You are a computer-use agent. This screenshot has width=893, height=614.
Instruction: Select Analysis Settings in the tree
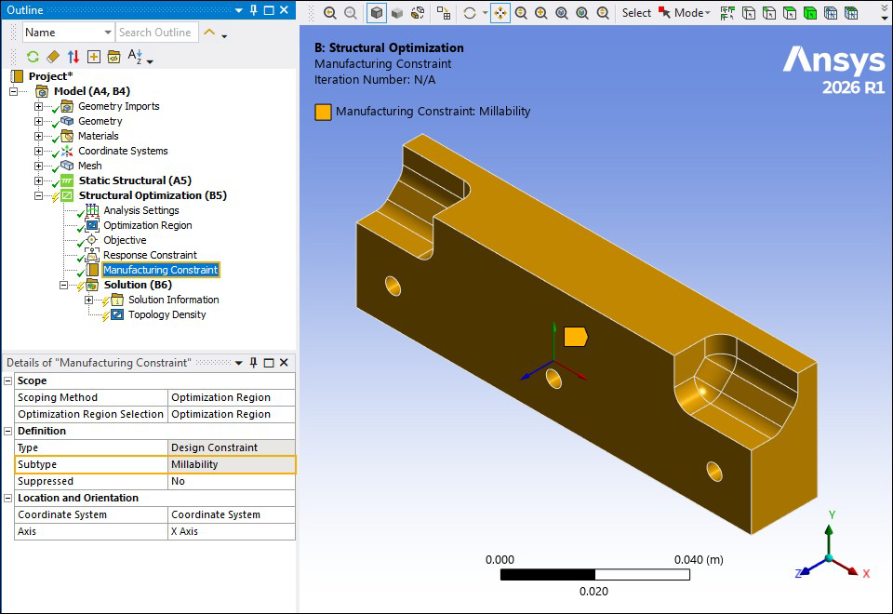tap(140, 210)
